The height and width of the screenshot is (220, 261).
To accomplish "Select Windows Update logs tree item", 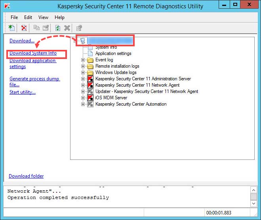I will pyautogui.click(x=116, y=72).
